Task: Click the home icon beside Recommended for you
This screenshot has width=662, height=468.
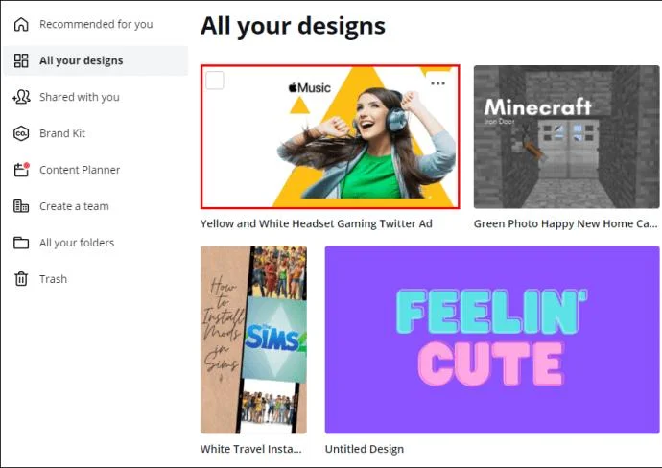Action: 21,25
